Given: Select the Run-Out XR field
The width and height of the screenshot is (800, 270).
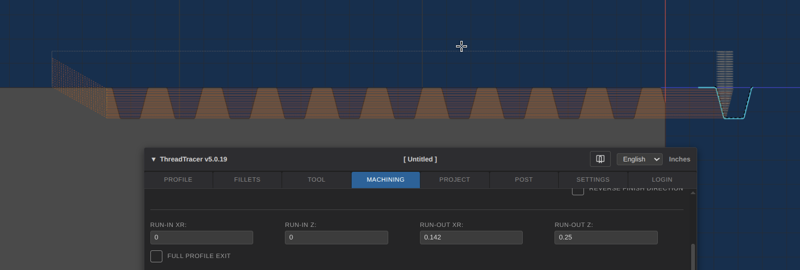Looking at the screenshot, I should pyautogui.click(x=471, y=237).
